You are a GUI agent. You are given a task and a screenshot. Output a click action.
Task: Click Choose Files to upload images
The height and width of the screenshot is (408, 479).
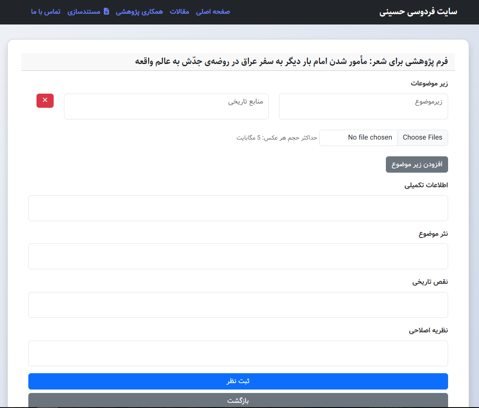(x=422, y=137)
